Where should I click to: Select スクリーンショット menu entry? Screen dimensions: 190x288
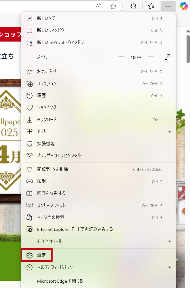tap(98, 205)
